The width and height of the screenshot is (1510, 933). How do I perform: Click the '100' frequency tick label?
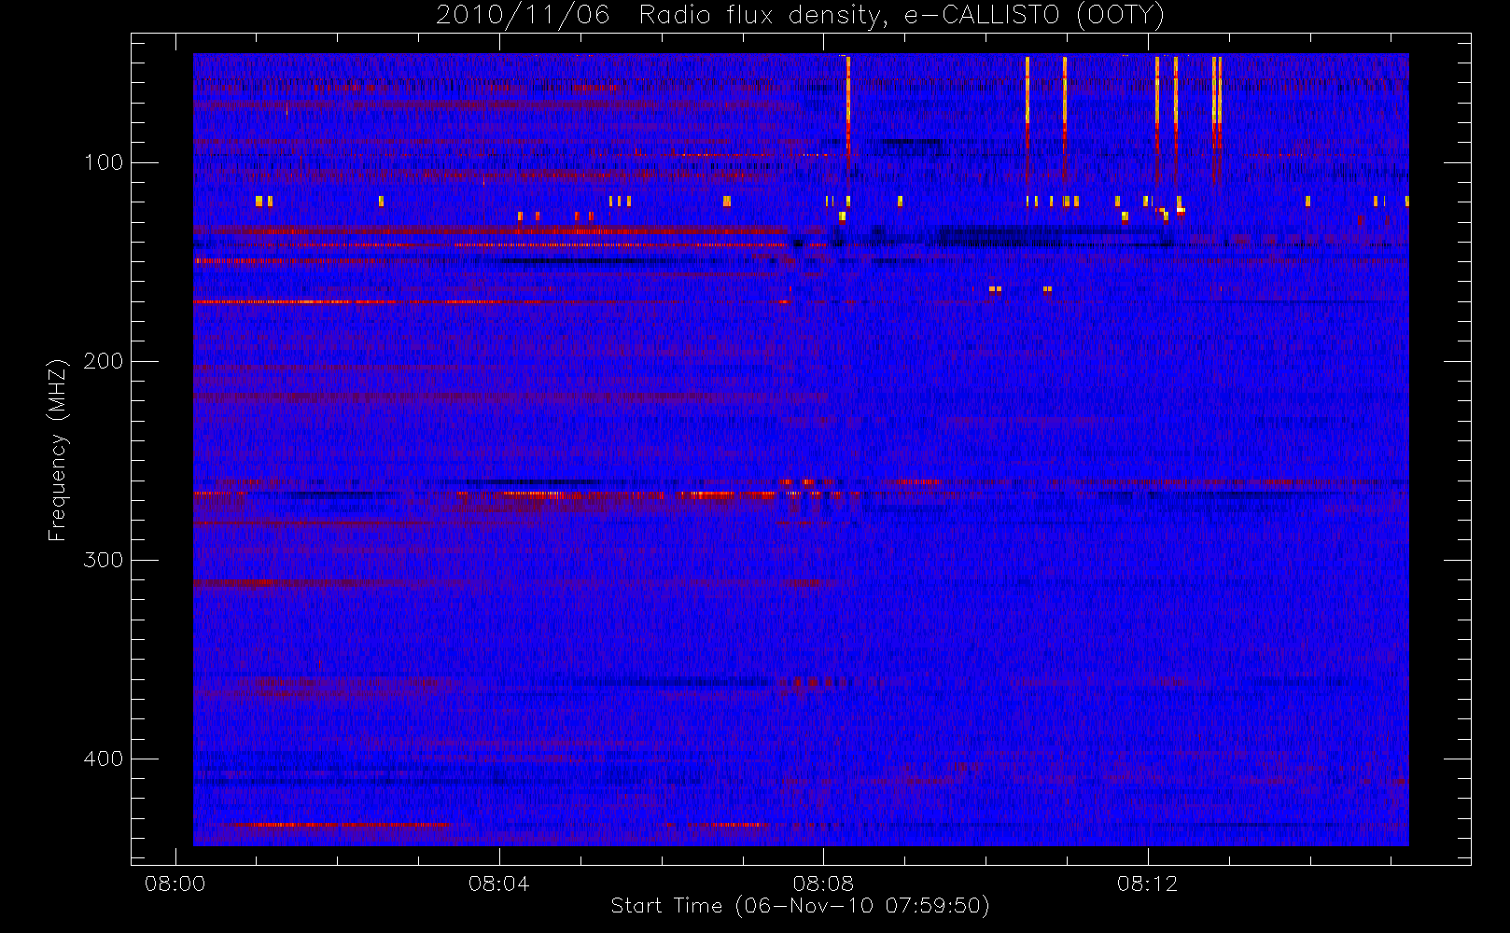click(104, 162)
